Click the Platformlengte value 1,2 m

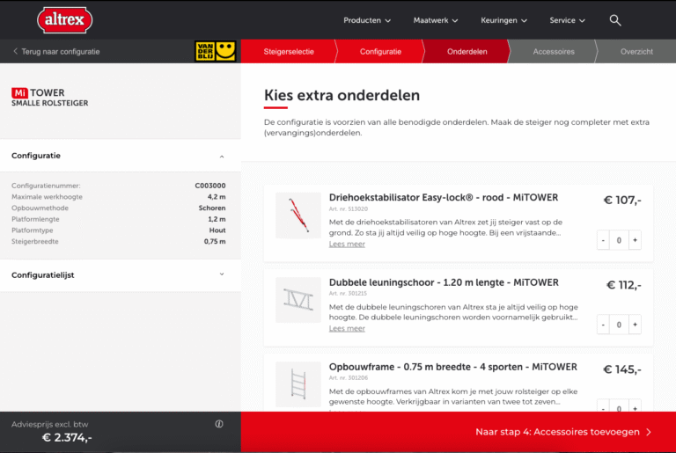(x=217, y=219)
